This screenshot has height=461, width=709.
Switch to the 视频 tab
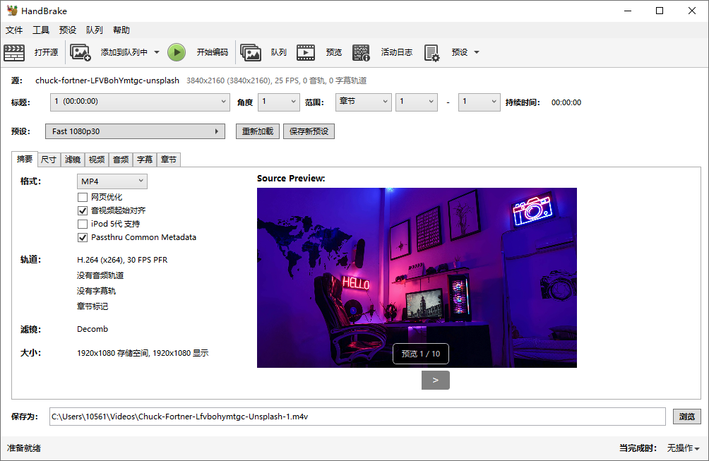[x=96, y=160]
